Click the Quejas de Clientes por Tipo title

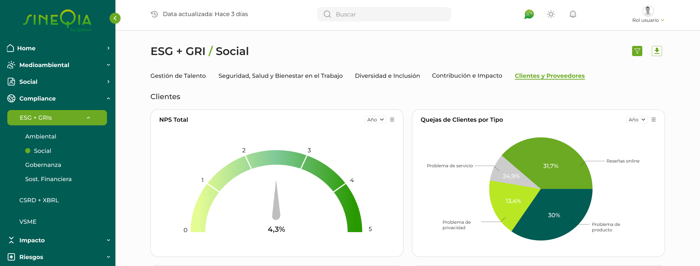click(462, 120)
